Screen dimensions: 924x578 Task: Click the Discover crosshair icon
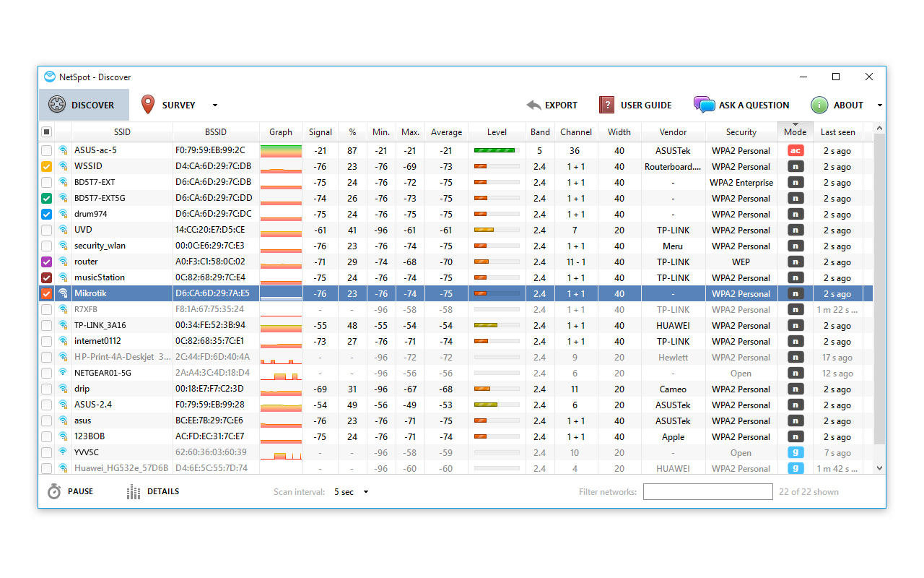coord(57,105)
